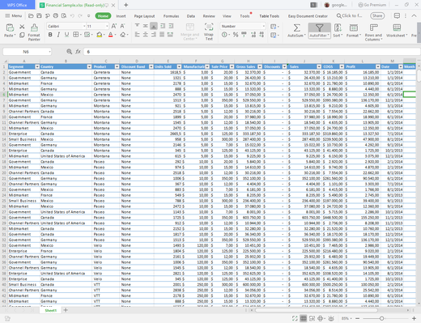421x323 pixels.
Task: Copy selection with the copy icon
Action: coord(22,35)
